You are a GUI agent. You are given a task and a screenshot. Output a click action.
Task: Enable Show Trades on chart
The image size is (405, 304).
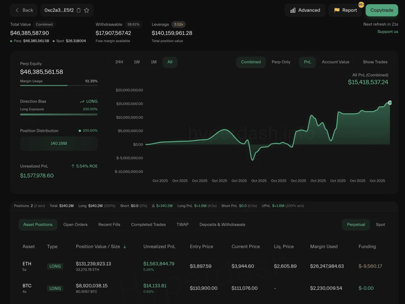click(x=375, y=62)
